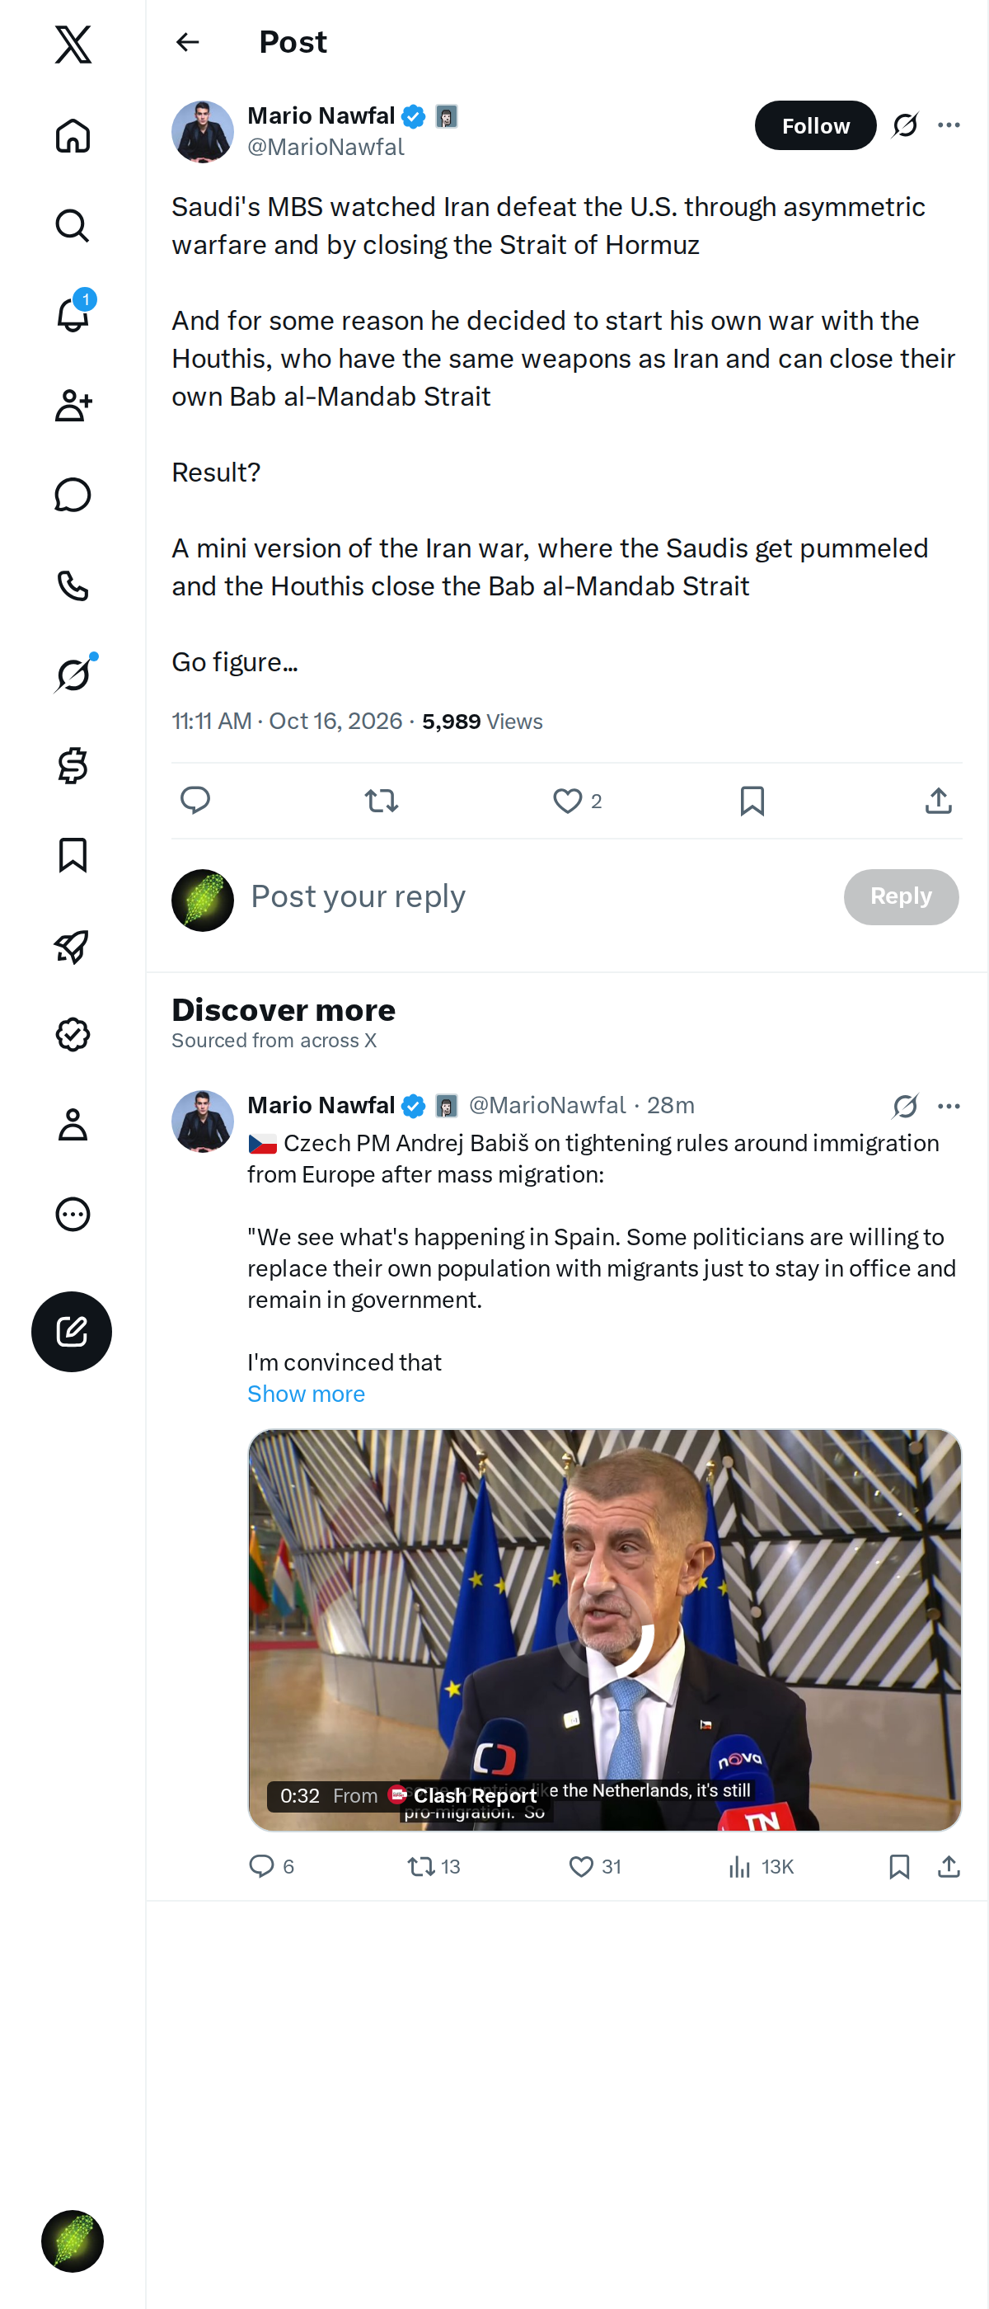Click the compose new post button
Viewport: 989px width, 2309px height.
[x=72, y=1331]
